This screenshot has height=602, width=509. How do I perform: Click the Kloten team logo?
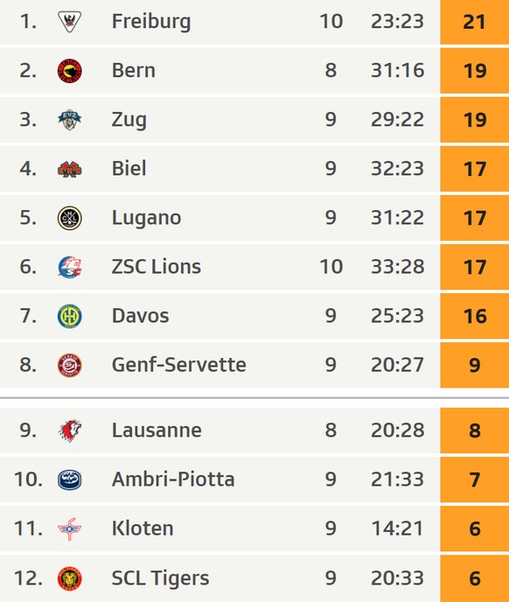[x=69, y=528]
